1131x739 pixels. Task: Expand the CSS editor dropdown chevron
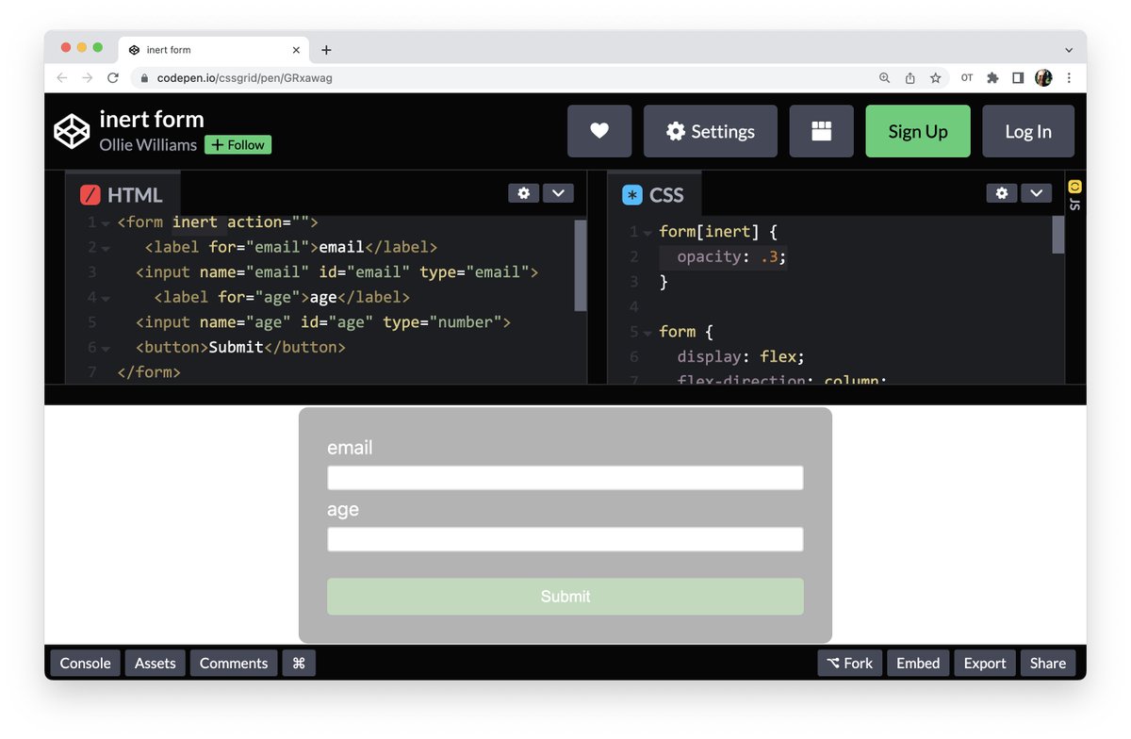click(x=1037, y=193)
